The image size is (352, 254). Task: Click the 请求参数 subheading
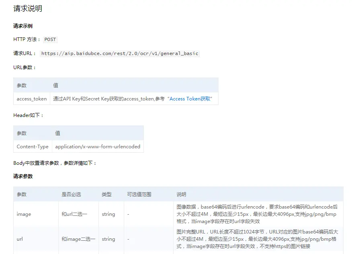click(23, 176)
